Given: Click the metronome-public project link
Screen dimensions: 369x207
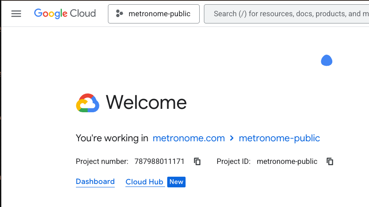Looking at the screenshot, I should pyautogui.click(x=279, y=138).
